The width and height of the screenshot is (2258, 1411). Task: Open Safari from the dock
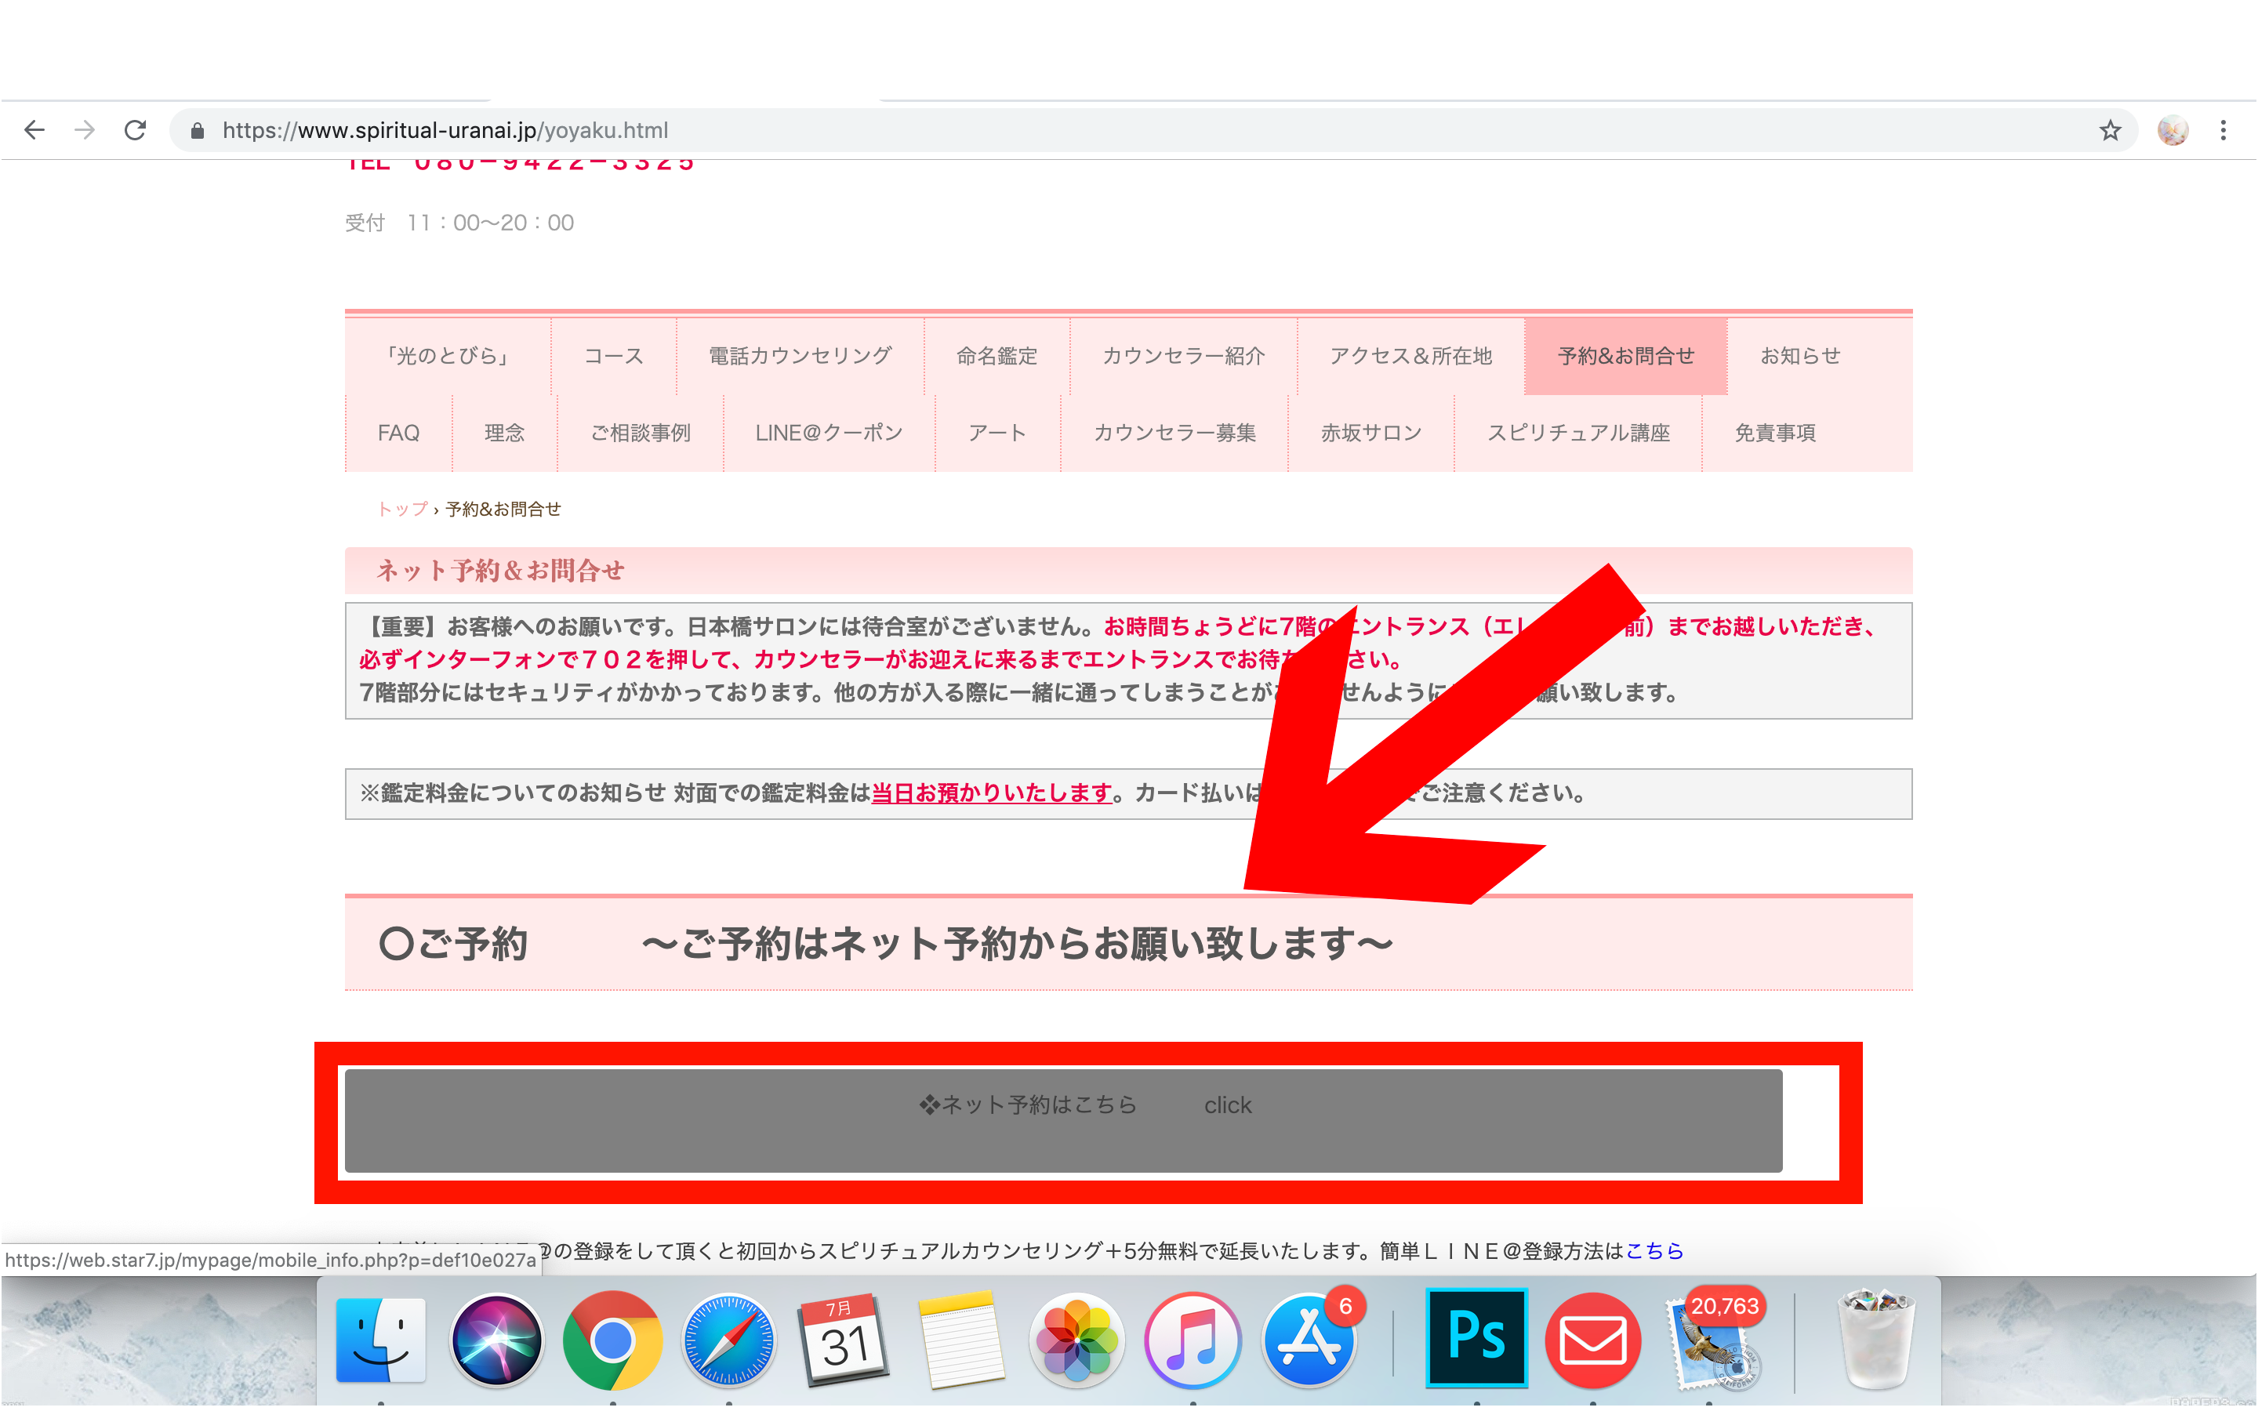[728, 1340]
